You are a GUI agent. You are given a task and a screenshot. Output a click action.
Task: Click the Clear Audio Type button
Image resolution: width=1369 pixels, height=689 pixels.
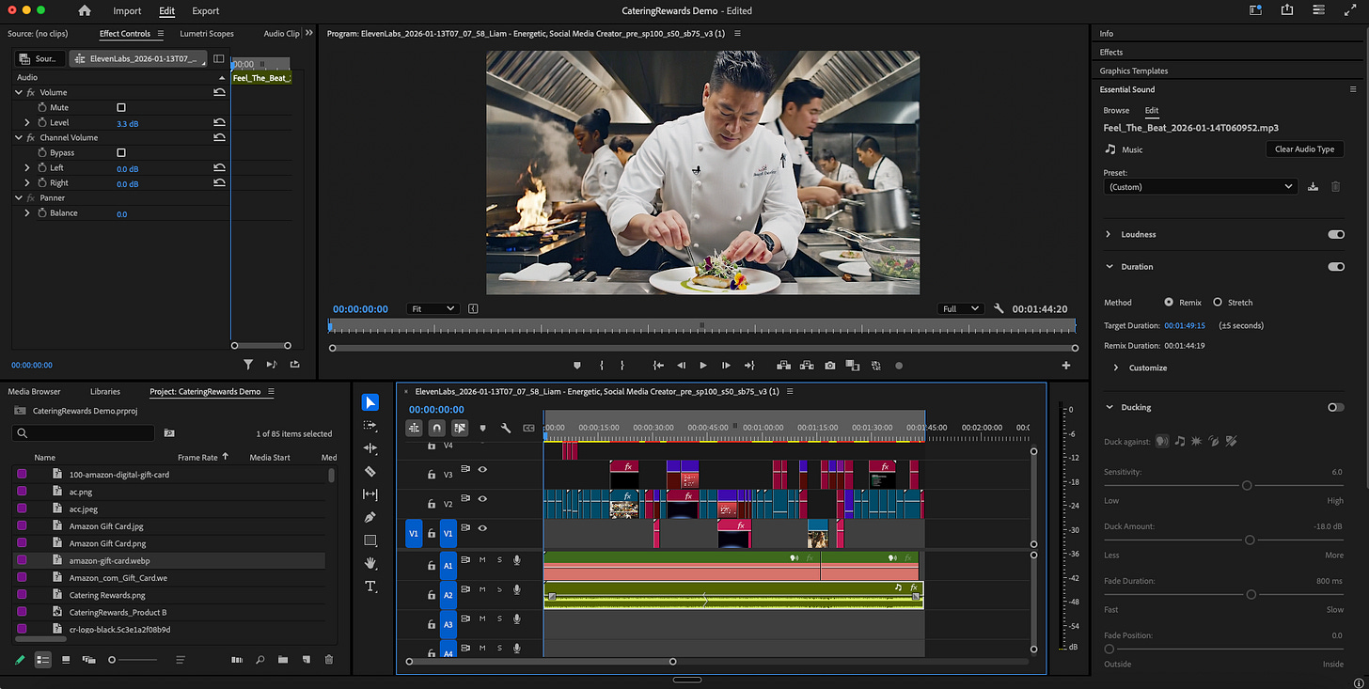coord(1304,149)
